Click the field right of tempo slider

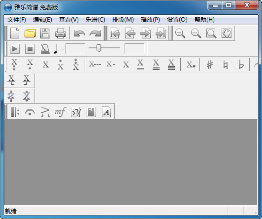(x=134, y=49)
